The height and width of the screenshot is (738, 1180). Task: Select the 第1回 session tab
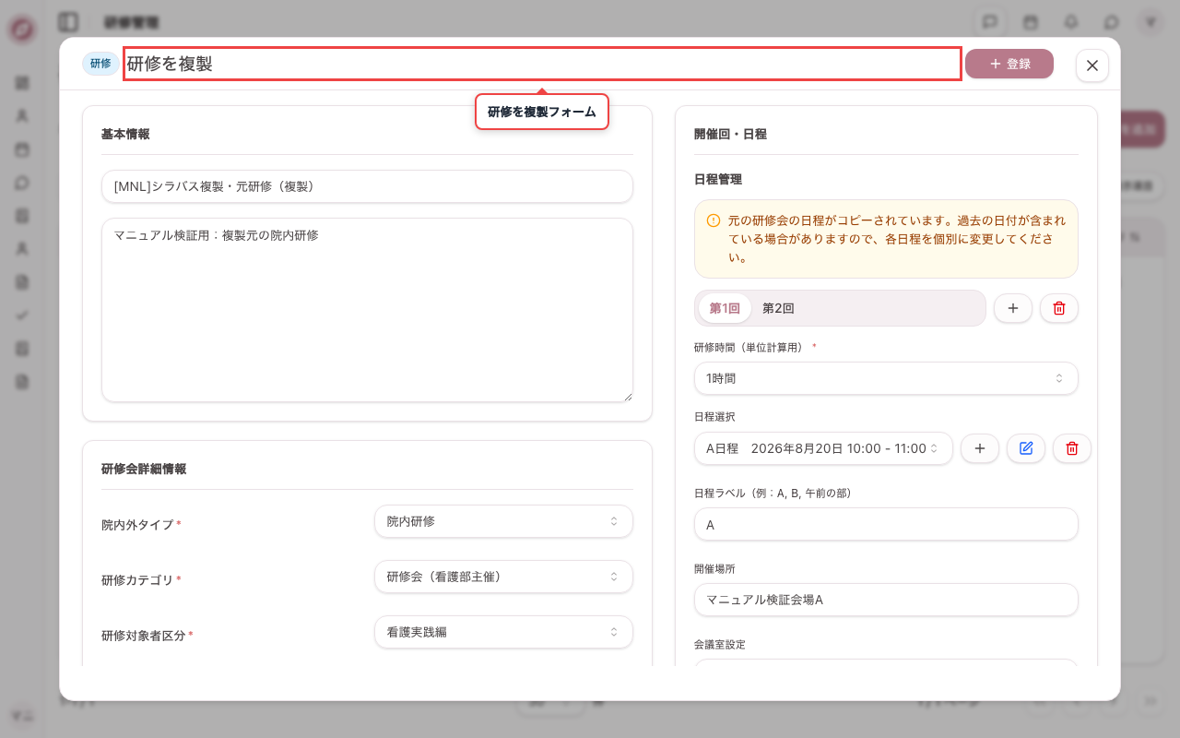click(725, 308)
